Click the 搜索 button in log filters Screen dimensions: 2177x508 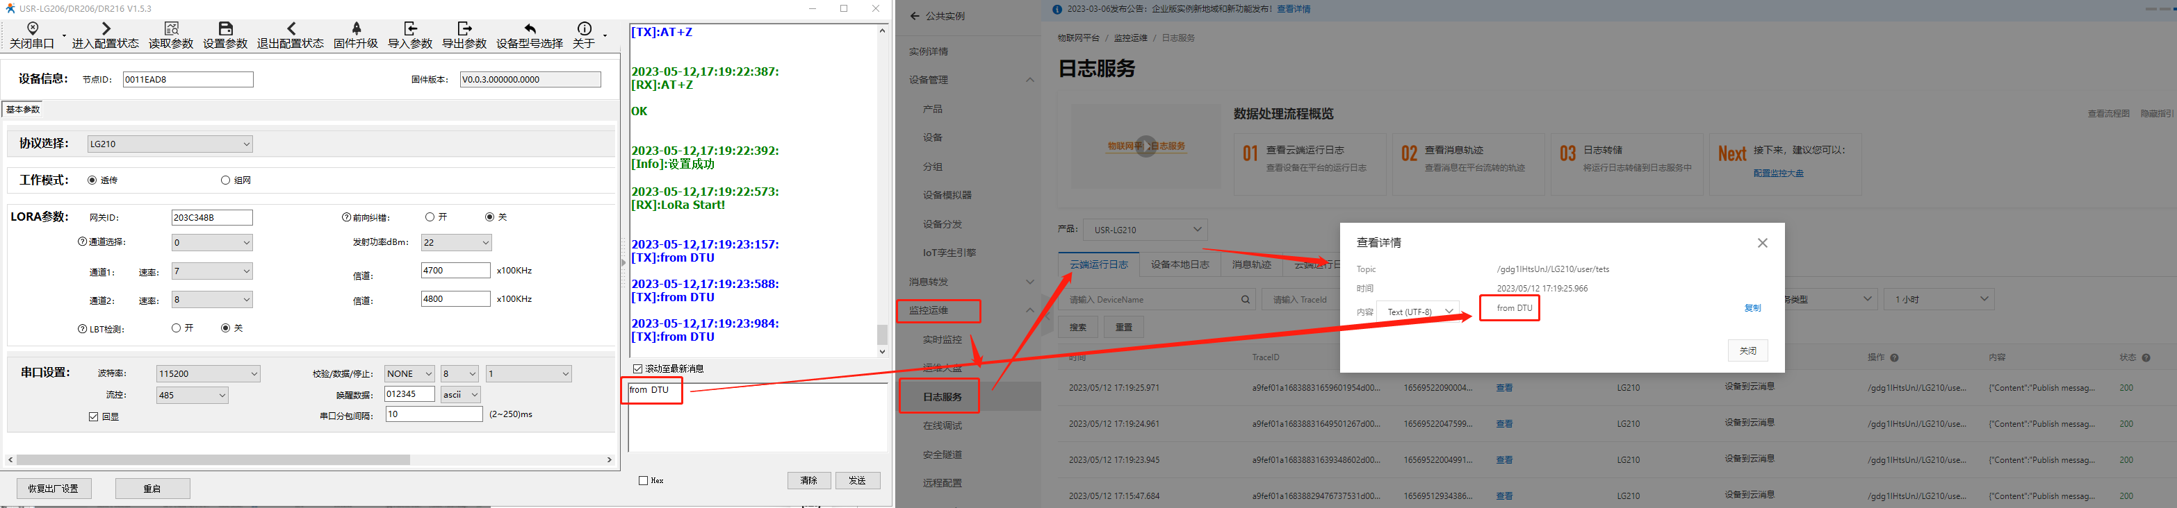[1077, 327]
